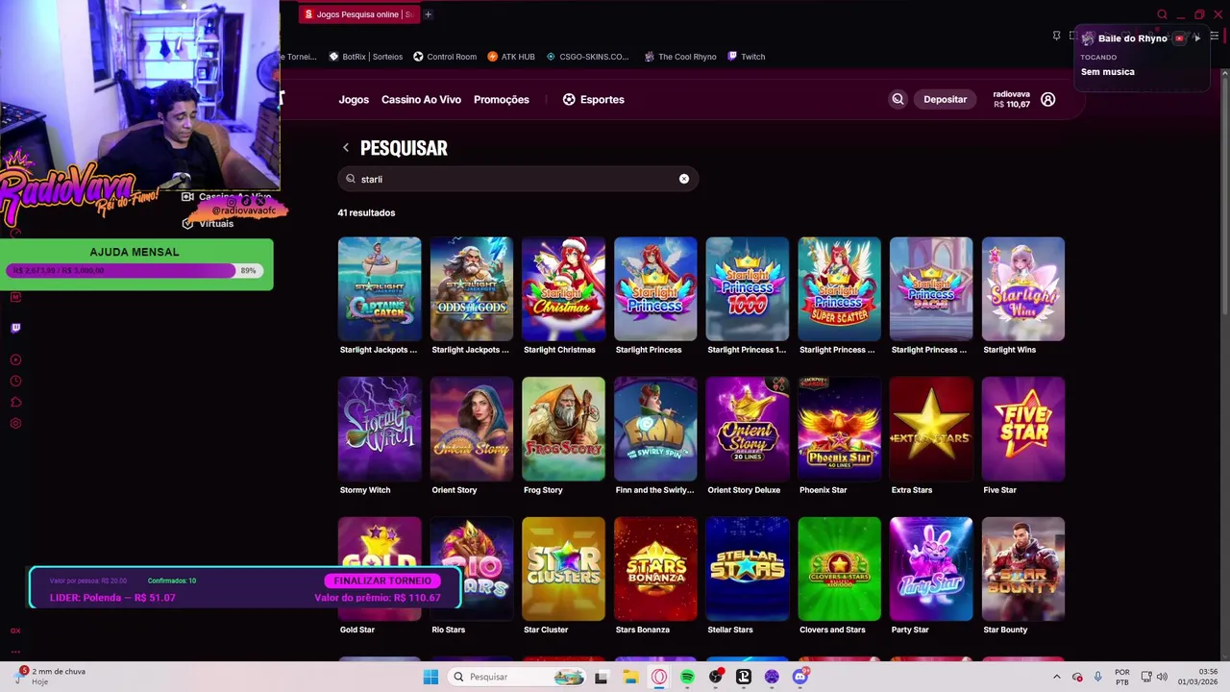Click the FINALIZAR TORNEIO button

coord(382,581)
